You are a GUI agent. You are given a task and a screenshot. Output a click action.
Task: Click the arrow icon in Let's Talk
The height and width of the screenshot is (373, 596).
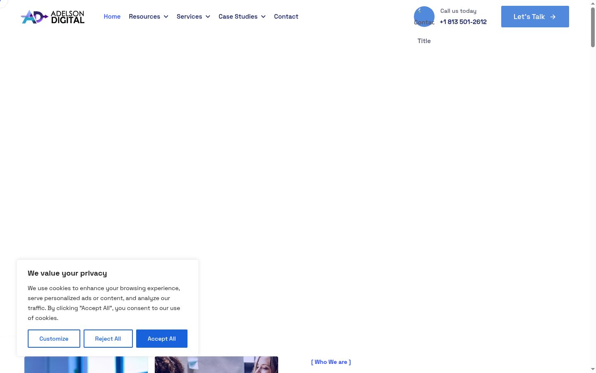point(553,17)
